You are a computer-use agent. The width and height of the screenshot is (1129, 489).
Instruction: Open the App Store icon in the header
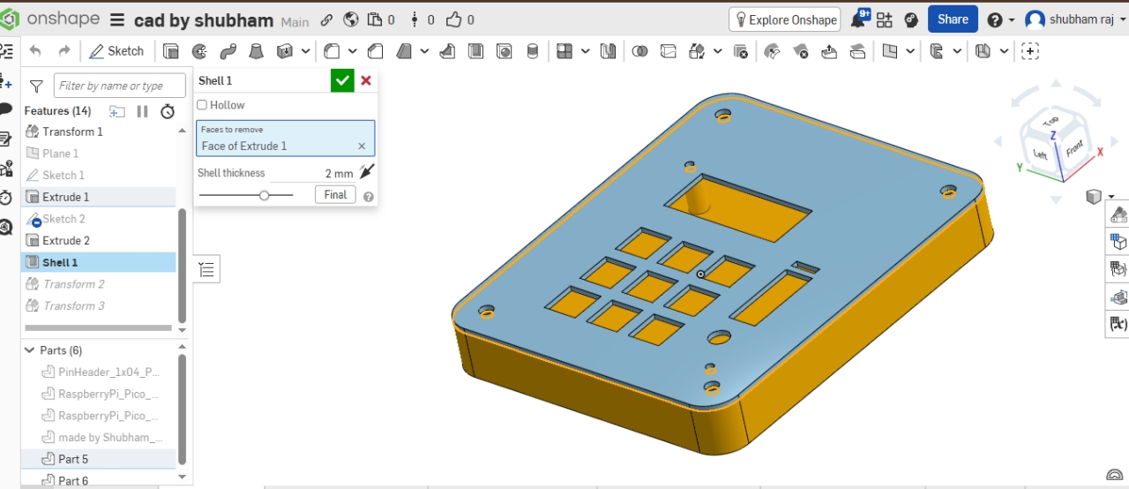(x=884, y=19)
